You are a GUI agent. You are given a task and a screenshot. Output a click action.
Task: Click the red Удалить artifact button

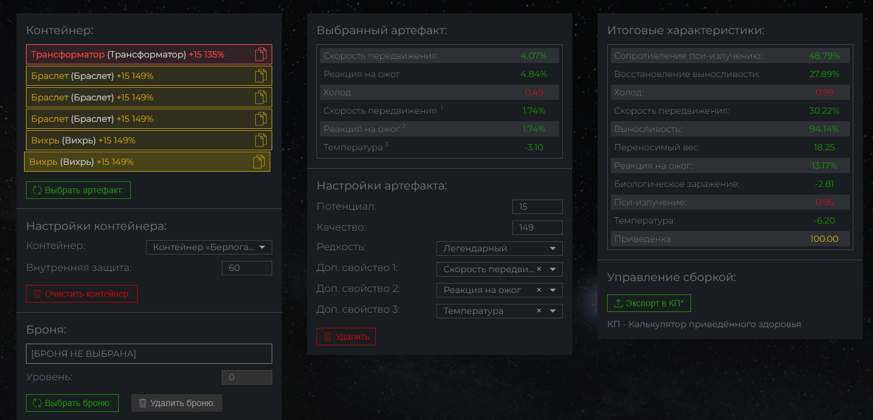346,337
